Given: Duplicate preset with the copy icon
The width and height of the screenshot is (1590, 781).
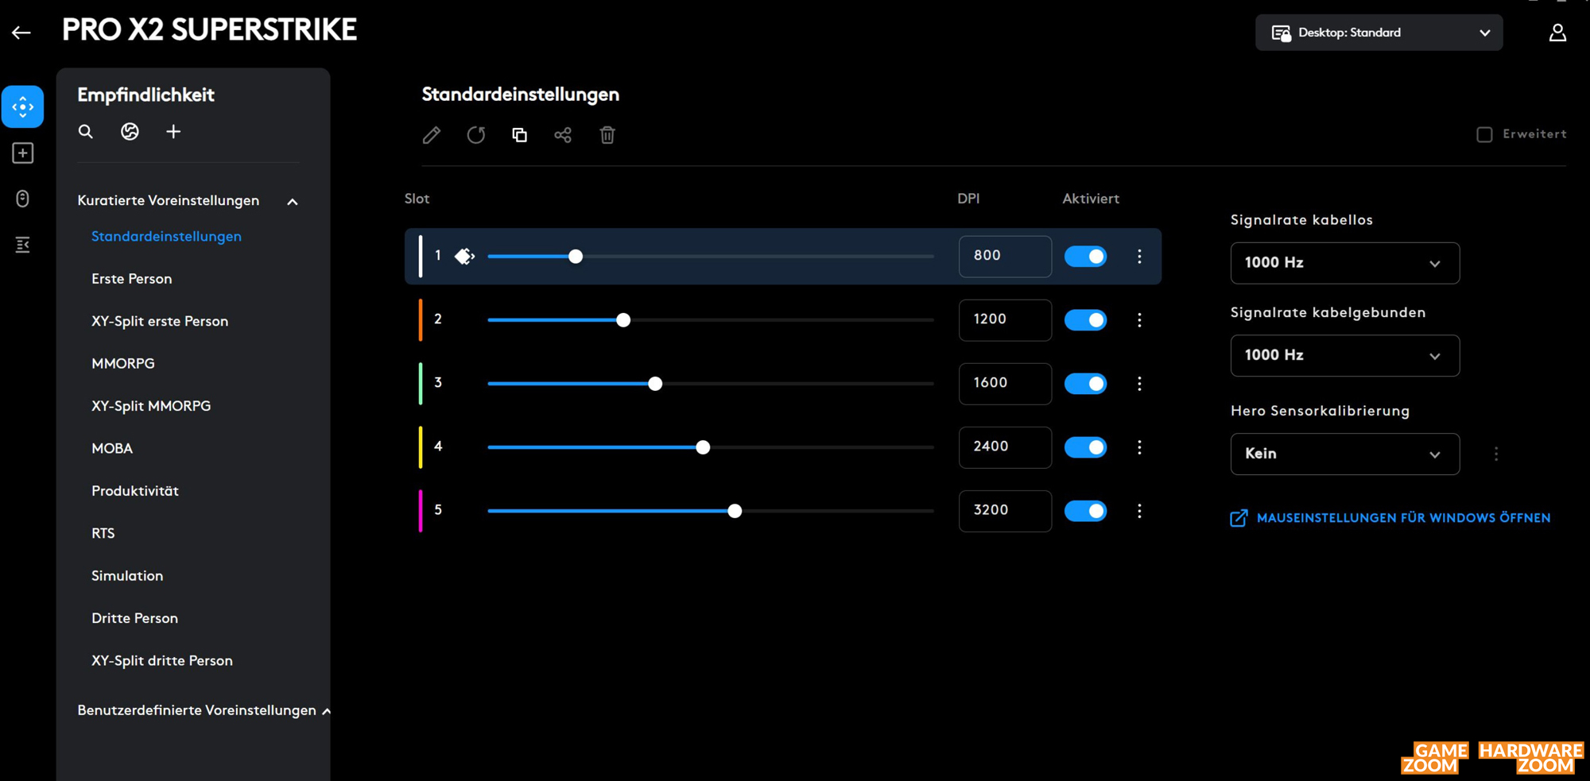Looking at the screenshot, I should point(520,135).
